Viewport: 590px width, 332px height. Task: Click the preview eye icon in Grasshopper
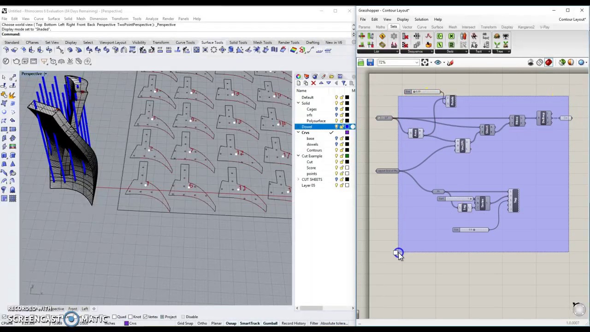(438, 62)
